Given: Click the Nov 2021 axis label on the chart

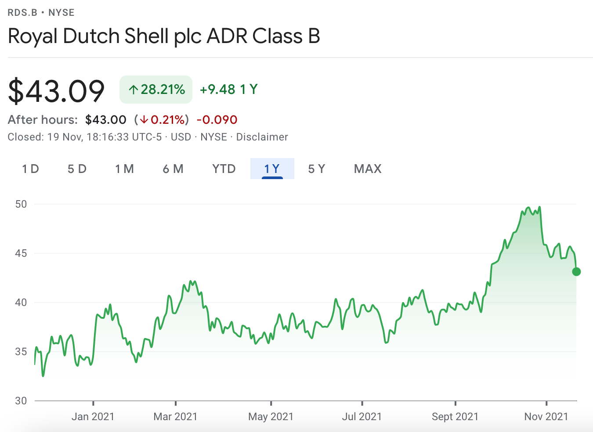Looking at the screenshot, I should (546, 416).
